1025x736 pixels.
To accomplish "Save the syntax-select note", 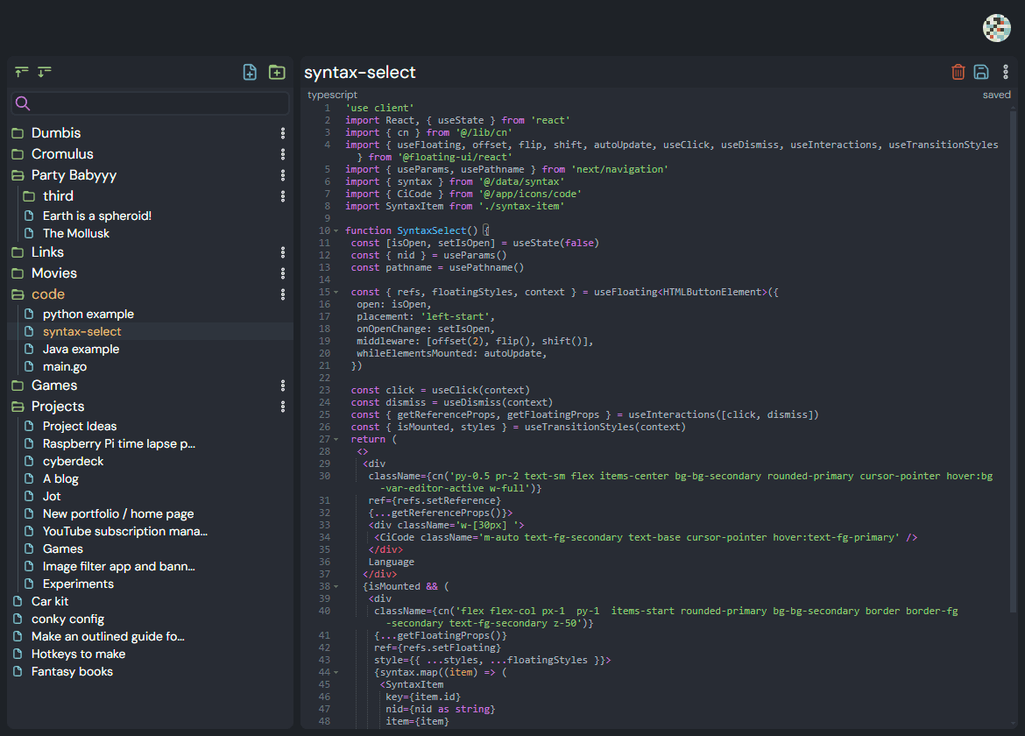I will 981,72.
